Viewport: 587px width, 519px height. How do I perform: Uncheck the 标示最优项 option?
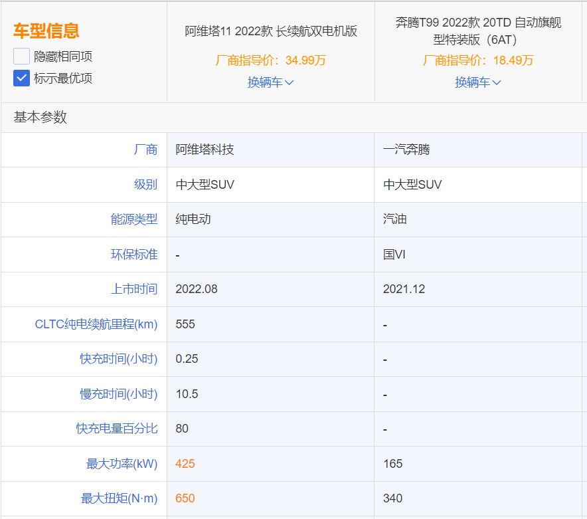tap(21, 78)
